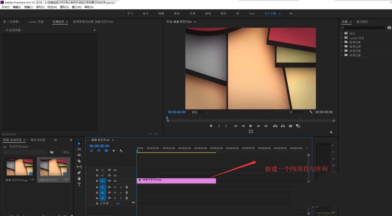392x216 pixels.
Task: Mute audio track A1
Action: click(x=115, y=187)
